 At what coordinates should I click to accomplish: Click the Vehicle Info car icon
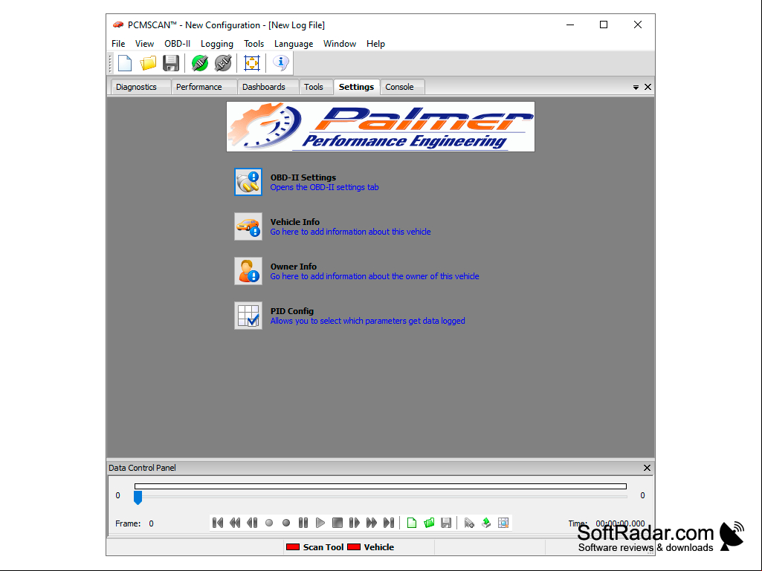coord(248,226)
